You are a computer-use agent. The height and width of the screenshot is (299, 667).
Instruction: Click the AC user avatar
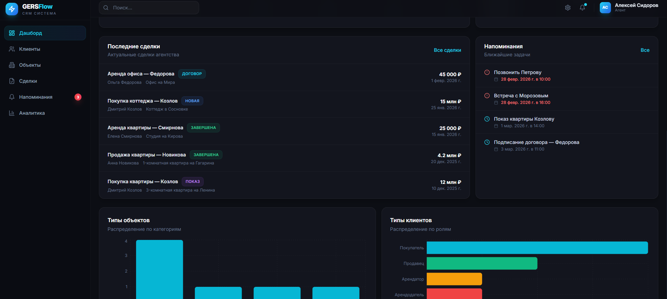(605, 8)
